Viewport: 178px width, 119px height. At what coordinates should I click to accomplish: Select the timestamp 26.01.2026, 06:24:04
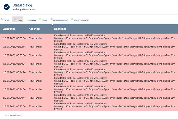tap(14, 64)
